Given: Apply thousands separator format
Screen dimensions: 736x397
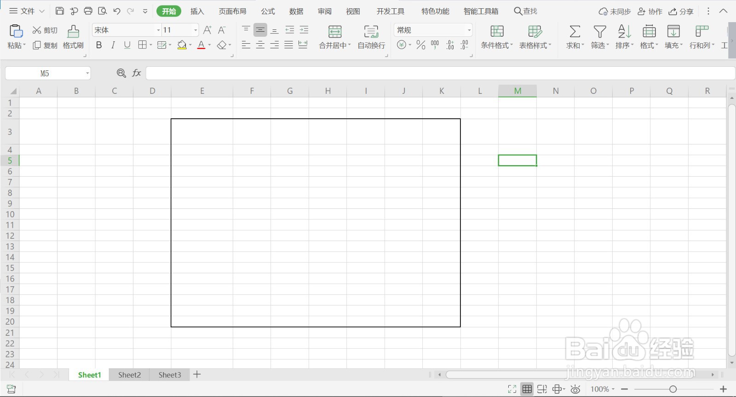Looking at the screenshot, I should tap(435, 45).
